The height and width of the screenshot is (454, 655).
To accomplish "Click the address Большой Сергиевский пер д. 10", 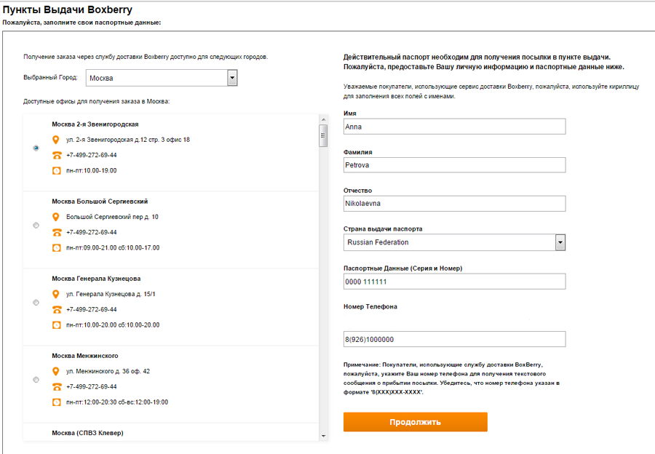I will point(112,217).
